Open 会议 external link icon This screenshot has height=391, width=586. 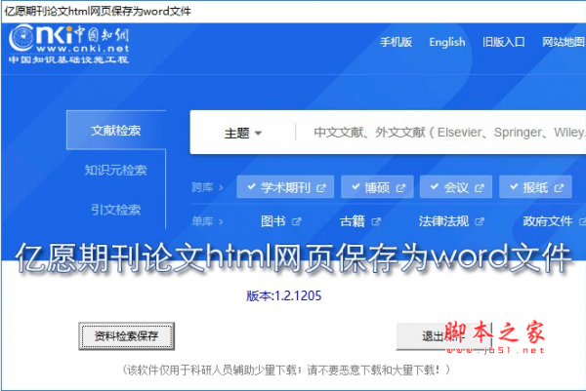[480, 188]
